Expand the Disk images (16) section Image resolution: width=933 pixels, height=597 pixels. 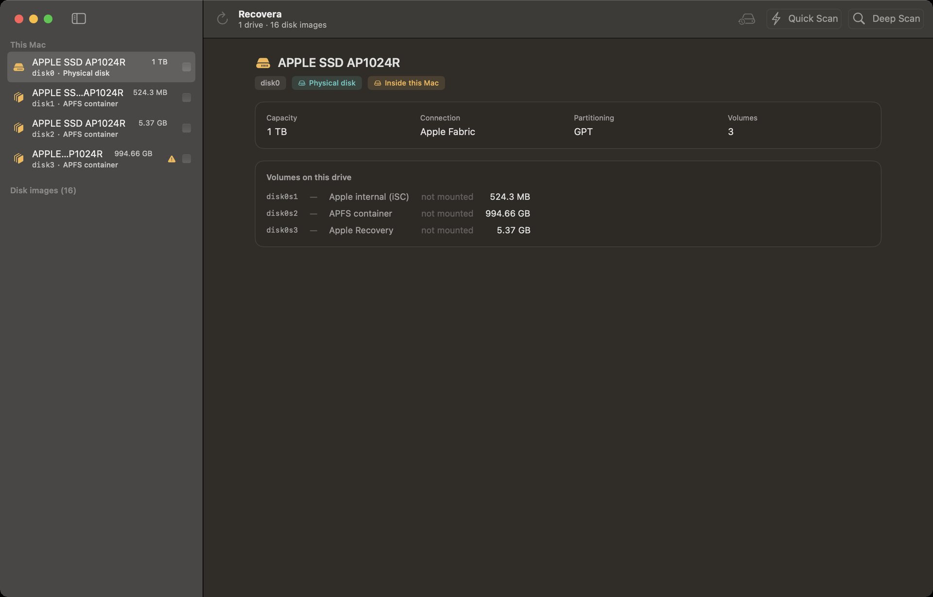click(x=43, y=190)
